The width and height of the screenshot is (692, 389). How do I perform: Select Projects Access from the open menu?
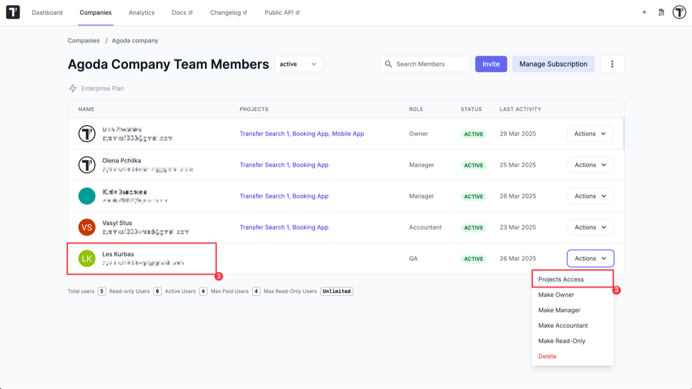pyautogui.click(x=561, y=279)
